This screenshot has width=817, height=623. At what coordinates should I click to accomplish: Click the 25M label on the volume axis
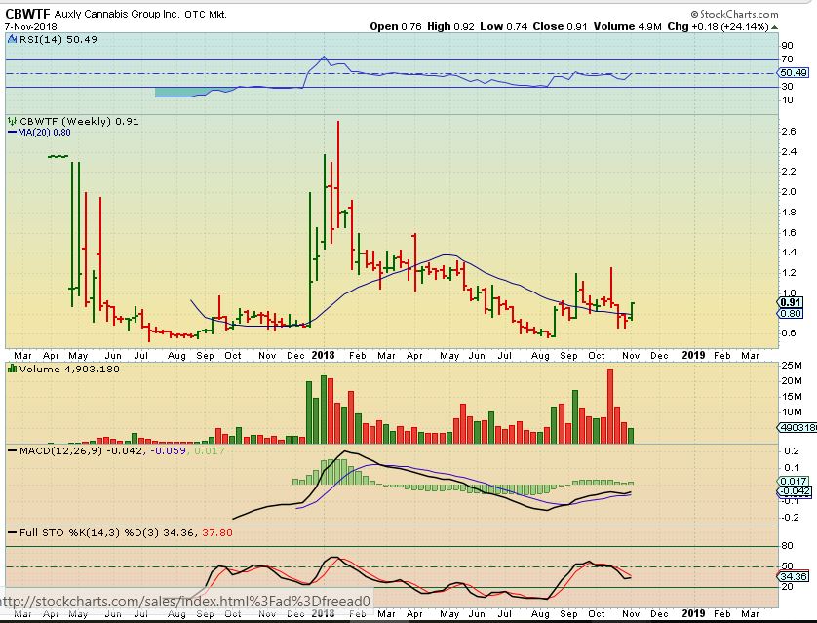792,366
